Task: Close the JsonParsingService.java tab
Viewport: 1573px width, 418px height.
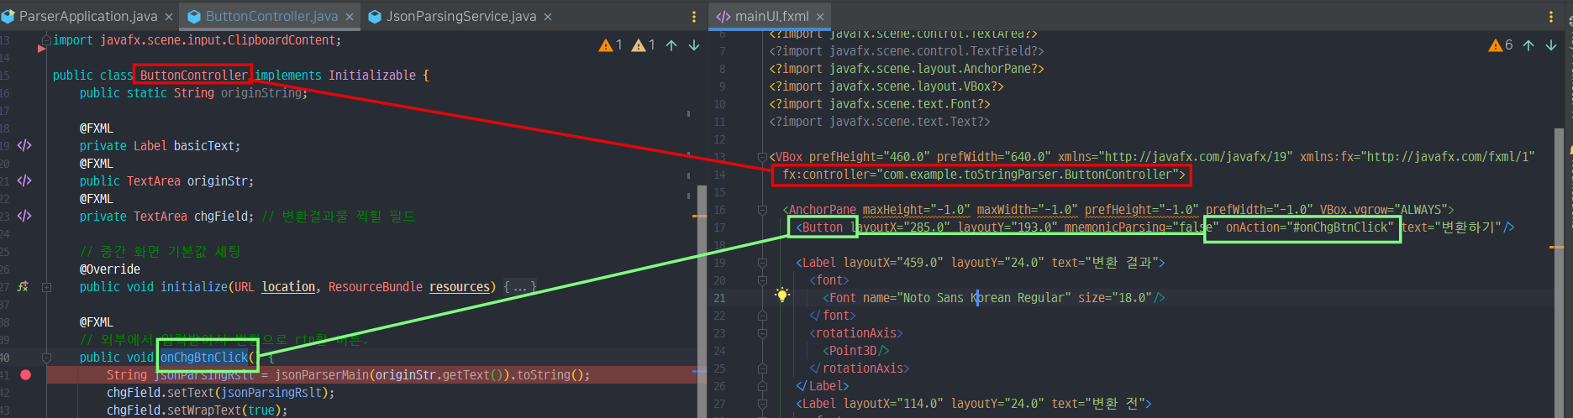Action: (x=548, y=17)
